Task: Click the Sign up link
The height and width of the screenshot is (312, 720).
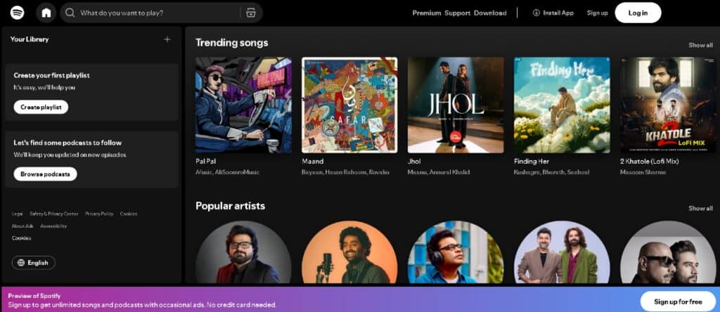Action: (597, 13)
